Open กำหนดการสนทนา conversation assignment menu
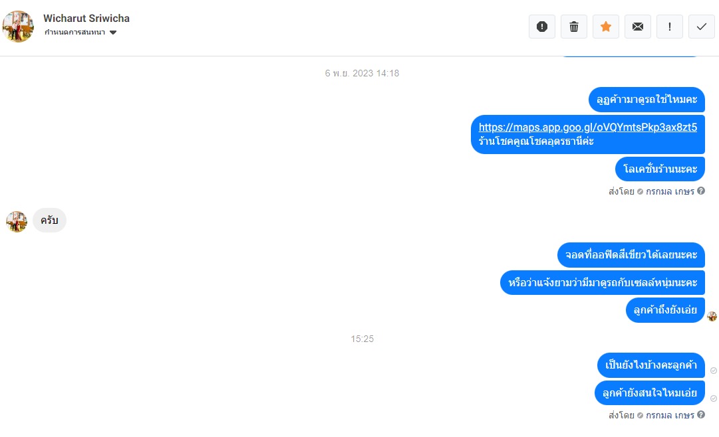The height and width of the screenshot is (437, 719). (80, 32)
